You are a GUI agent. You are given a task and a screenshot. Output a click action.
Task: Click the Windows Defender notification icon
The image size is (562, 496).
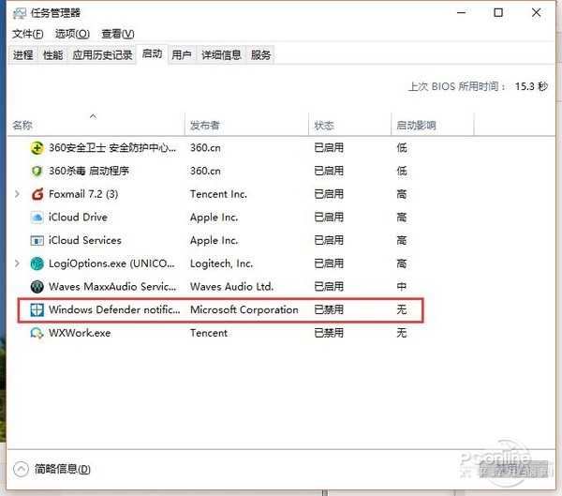click(x=37, y=309)
